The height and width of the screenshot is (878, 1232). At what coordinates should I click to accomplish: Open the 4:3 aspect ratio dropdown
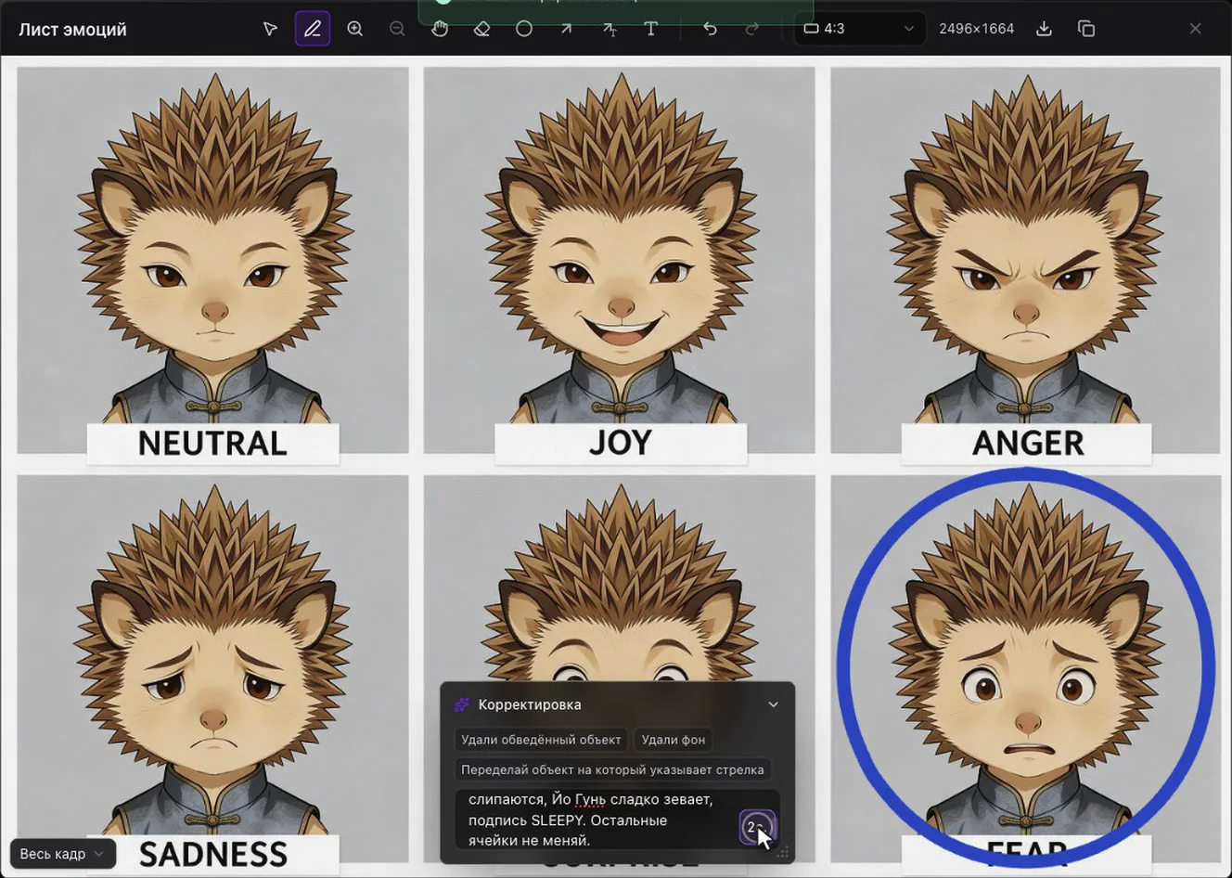[x=859, y=29]
